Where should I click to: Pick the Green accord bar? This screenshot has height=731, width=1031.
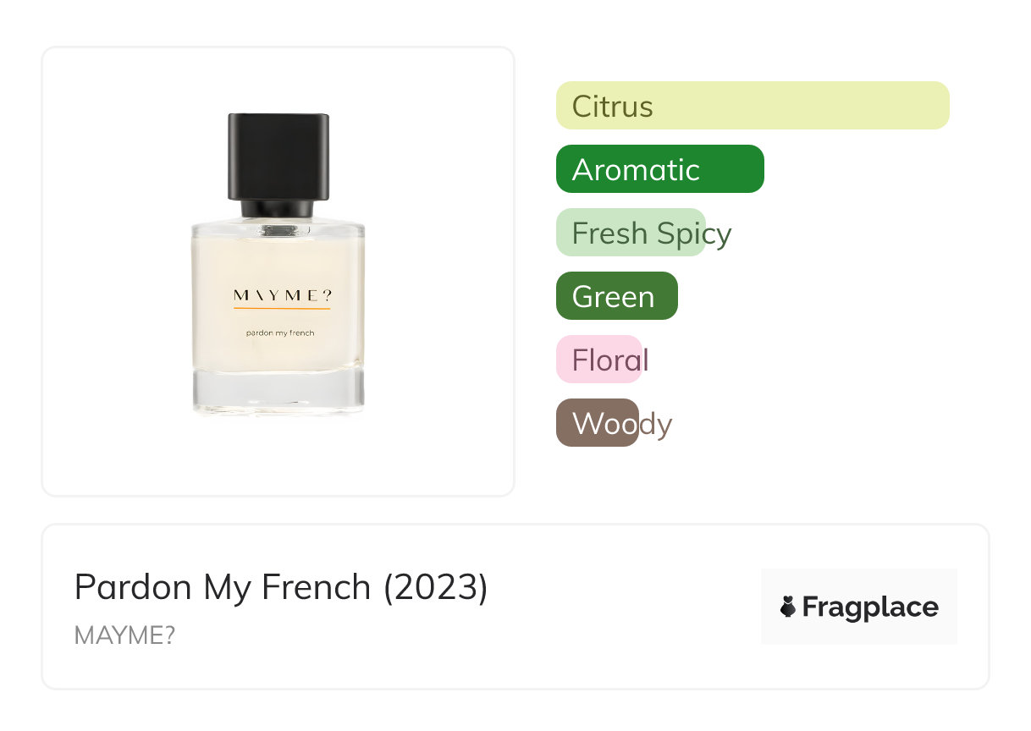[616, 296]
